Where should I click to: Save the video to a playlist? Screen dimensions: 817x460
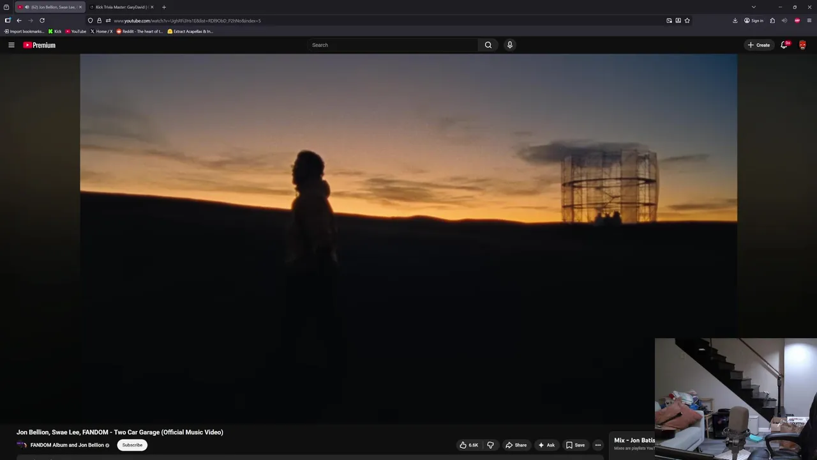pos(575,445)
